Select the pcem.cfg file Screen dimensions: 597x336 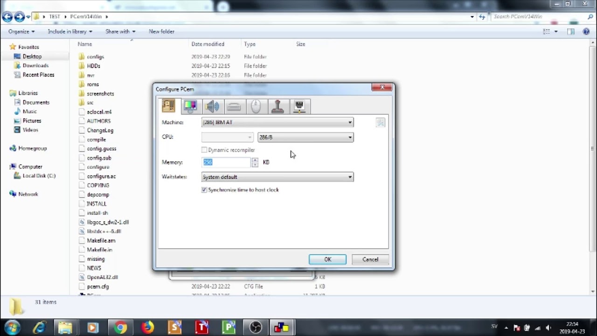[97, 287]
